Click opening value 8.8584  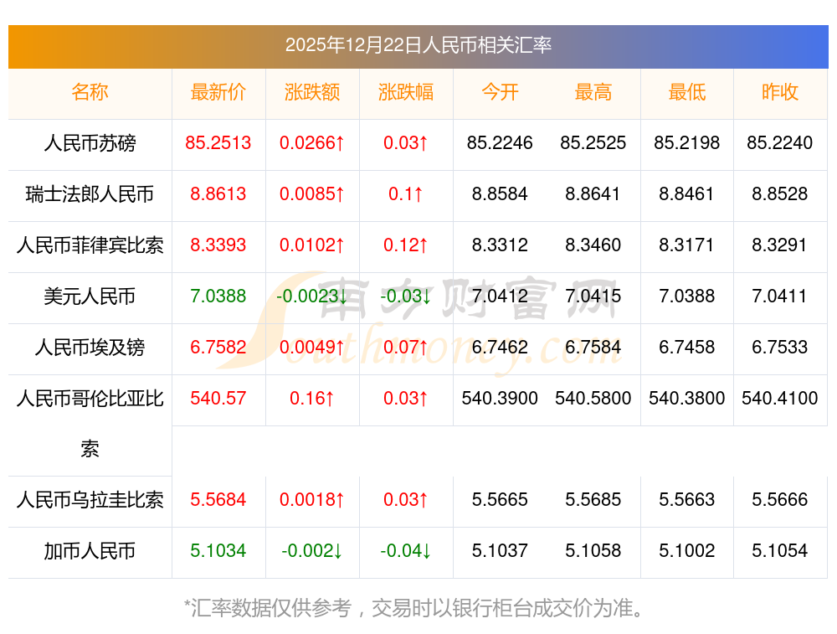coord(500,193)
